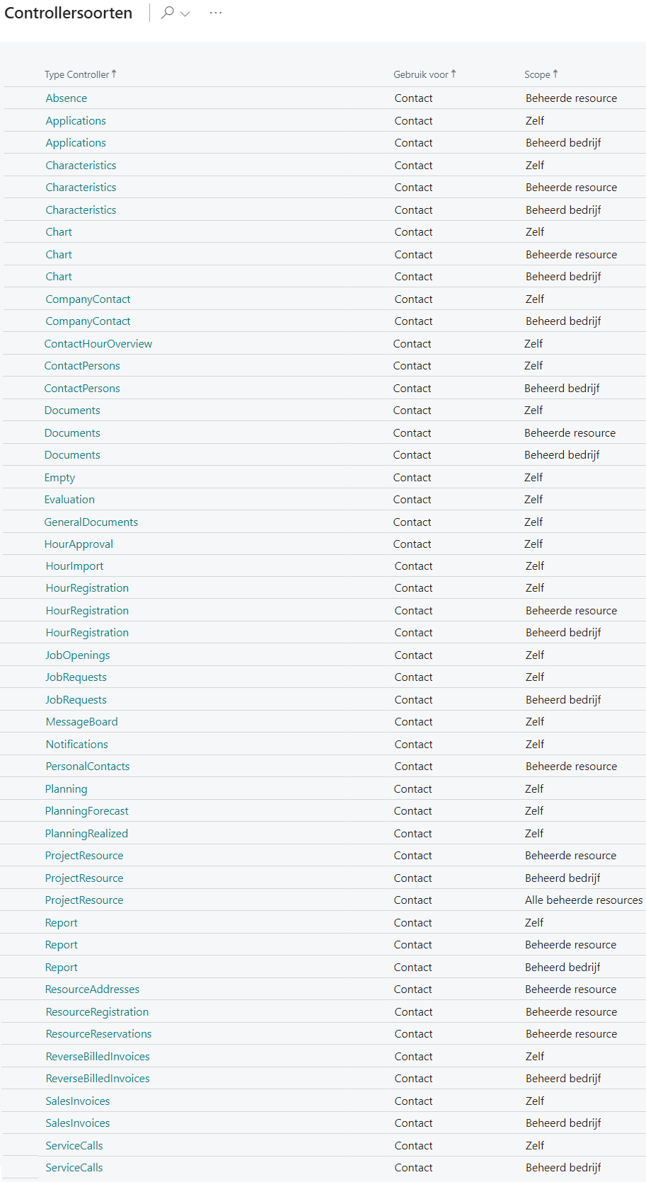Sort by Scope column header
Image resolution: width=646 pixels, height=1182 pixels.
[537, 74]
